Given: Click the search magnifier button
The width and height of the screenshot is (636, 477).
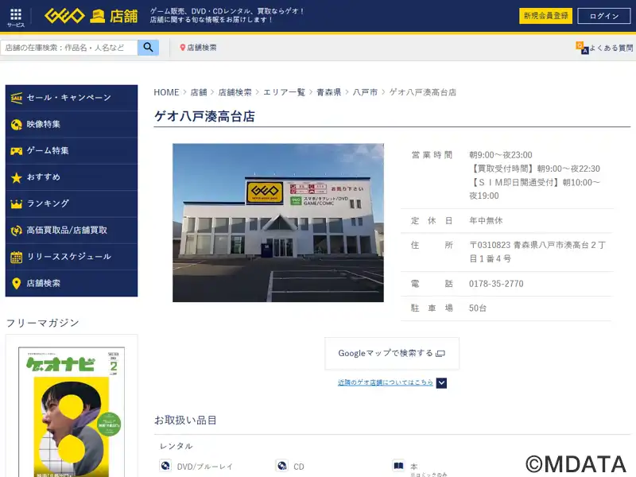Looking at the screenshot, I should [x=148, y=48].
